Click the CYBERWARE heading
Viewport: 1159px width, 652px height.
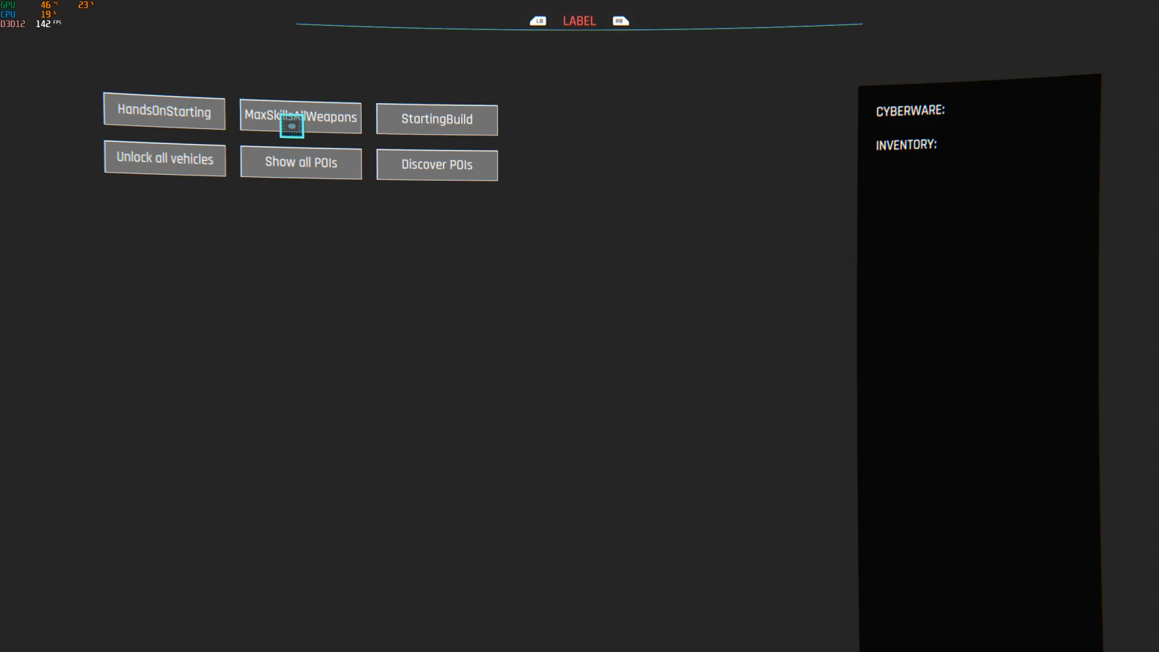pyautogui.click(x=910, y=111)
